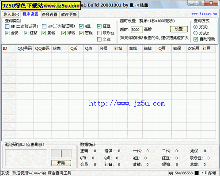The width and height of the screenshot is (220, 176).
Task: Open the 软件更新 tab
Action: click(x=69, y=15)
